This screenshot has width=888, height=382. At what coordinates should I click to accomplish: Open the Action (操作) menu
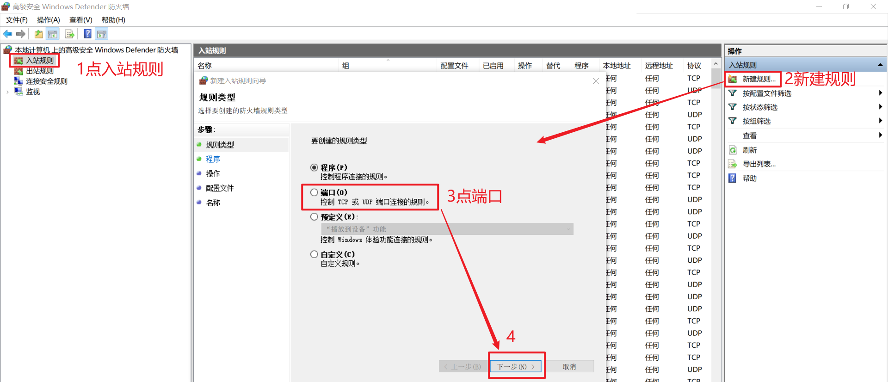[49, 20]
